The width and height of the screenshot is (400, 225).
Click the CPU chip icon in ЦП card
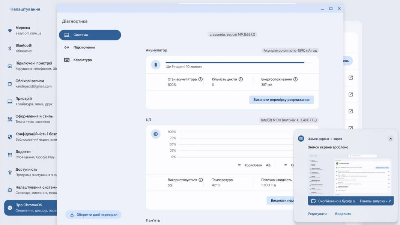(156, 134)
